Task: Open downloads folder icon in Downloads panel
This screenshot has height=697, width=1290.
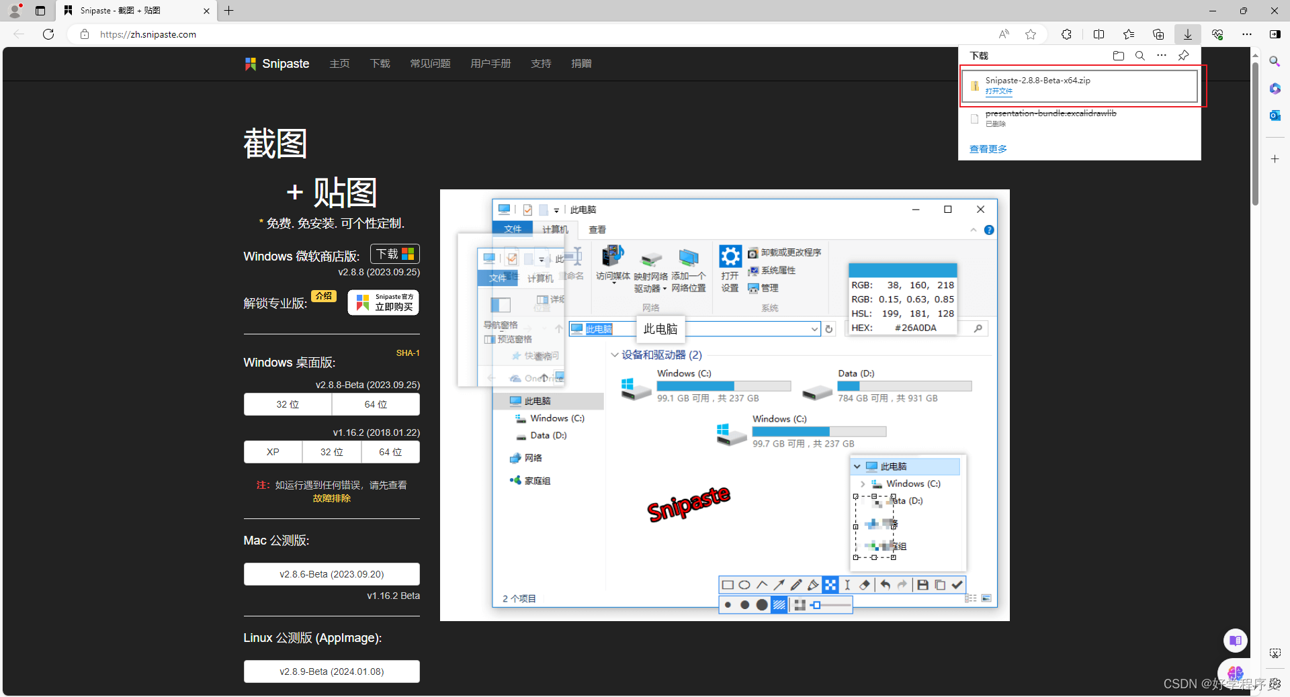Action: 1119,56
